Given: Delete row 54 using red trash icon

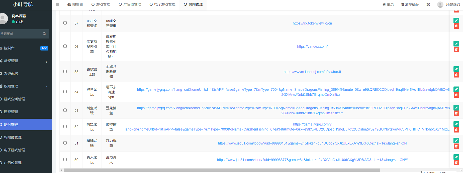Looking at the screenshot, I should pyautogui.click(x=456, y=95).
